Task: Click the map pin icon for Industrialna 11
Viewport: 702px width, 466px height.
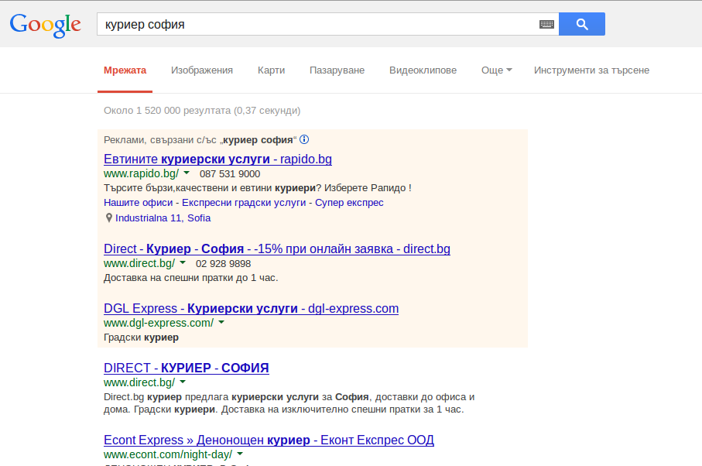Action: pos(109,218)
